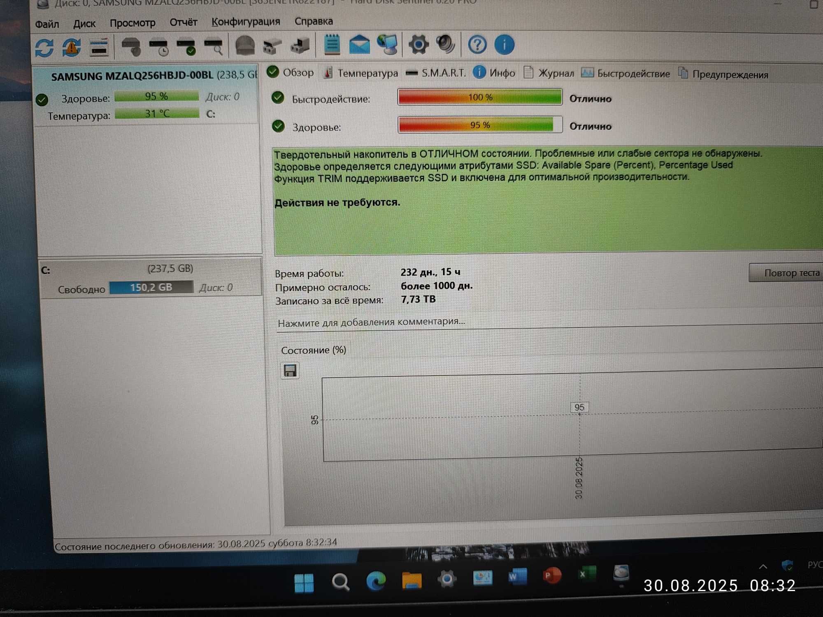Open the blue notepad report toolbar icon
Screen dimensions: 823x617
pyautogui.click(x=332, y=45)
